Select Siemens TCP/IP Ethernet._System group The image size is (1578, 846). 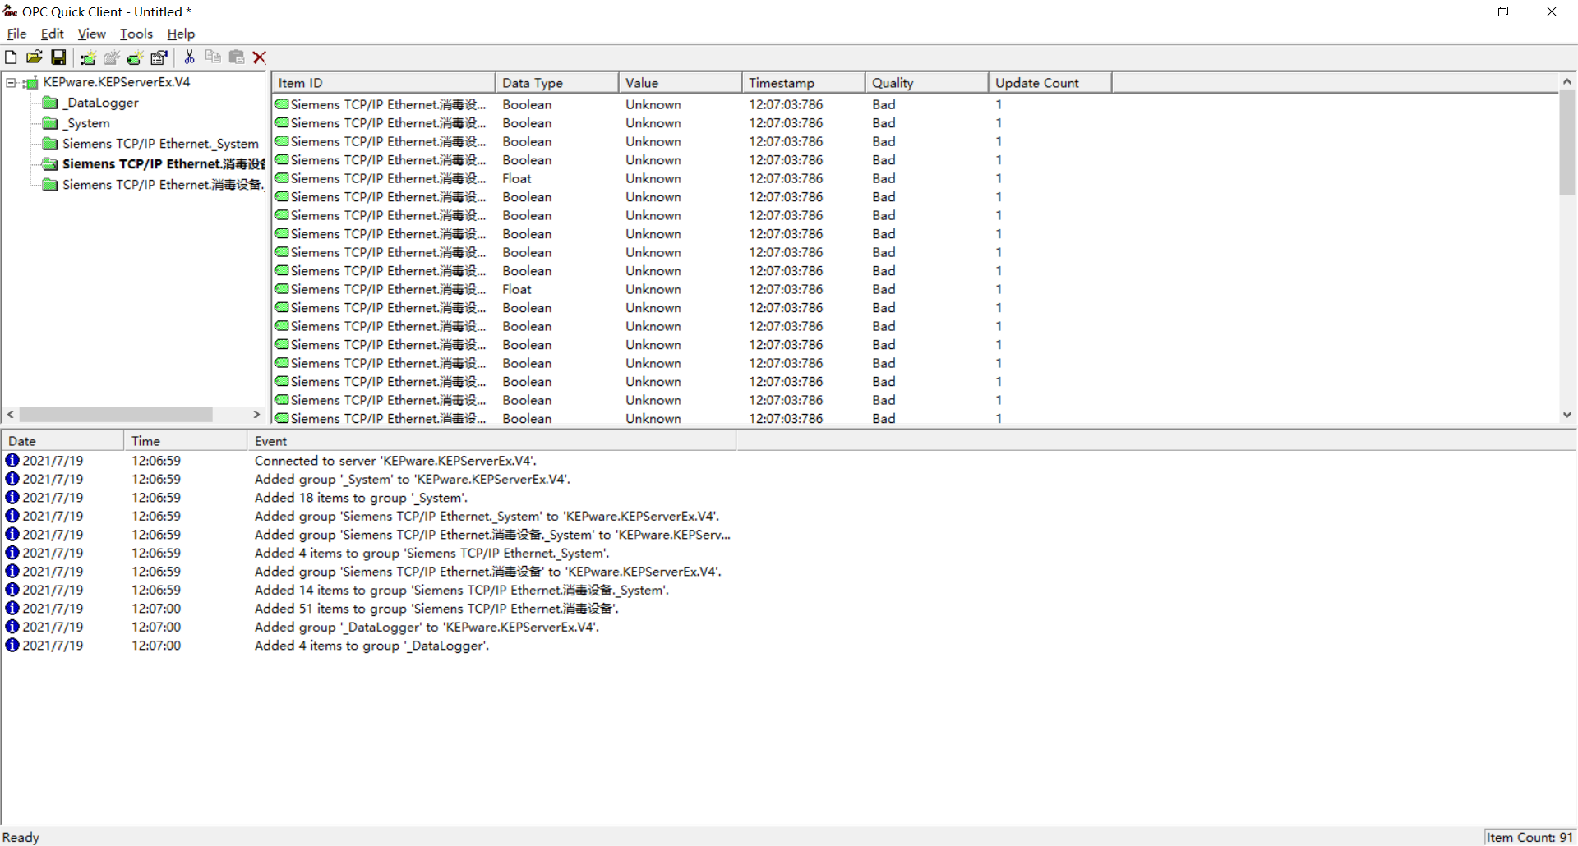159,144
